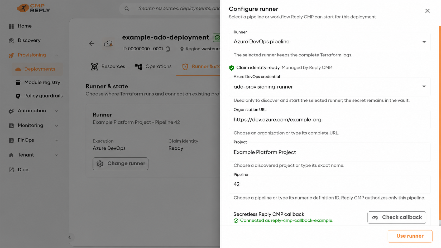Expand the Monitoring section
This screenshot has height=248, width=441.
click(56, 126)
